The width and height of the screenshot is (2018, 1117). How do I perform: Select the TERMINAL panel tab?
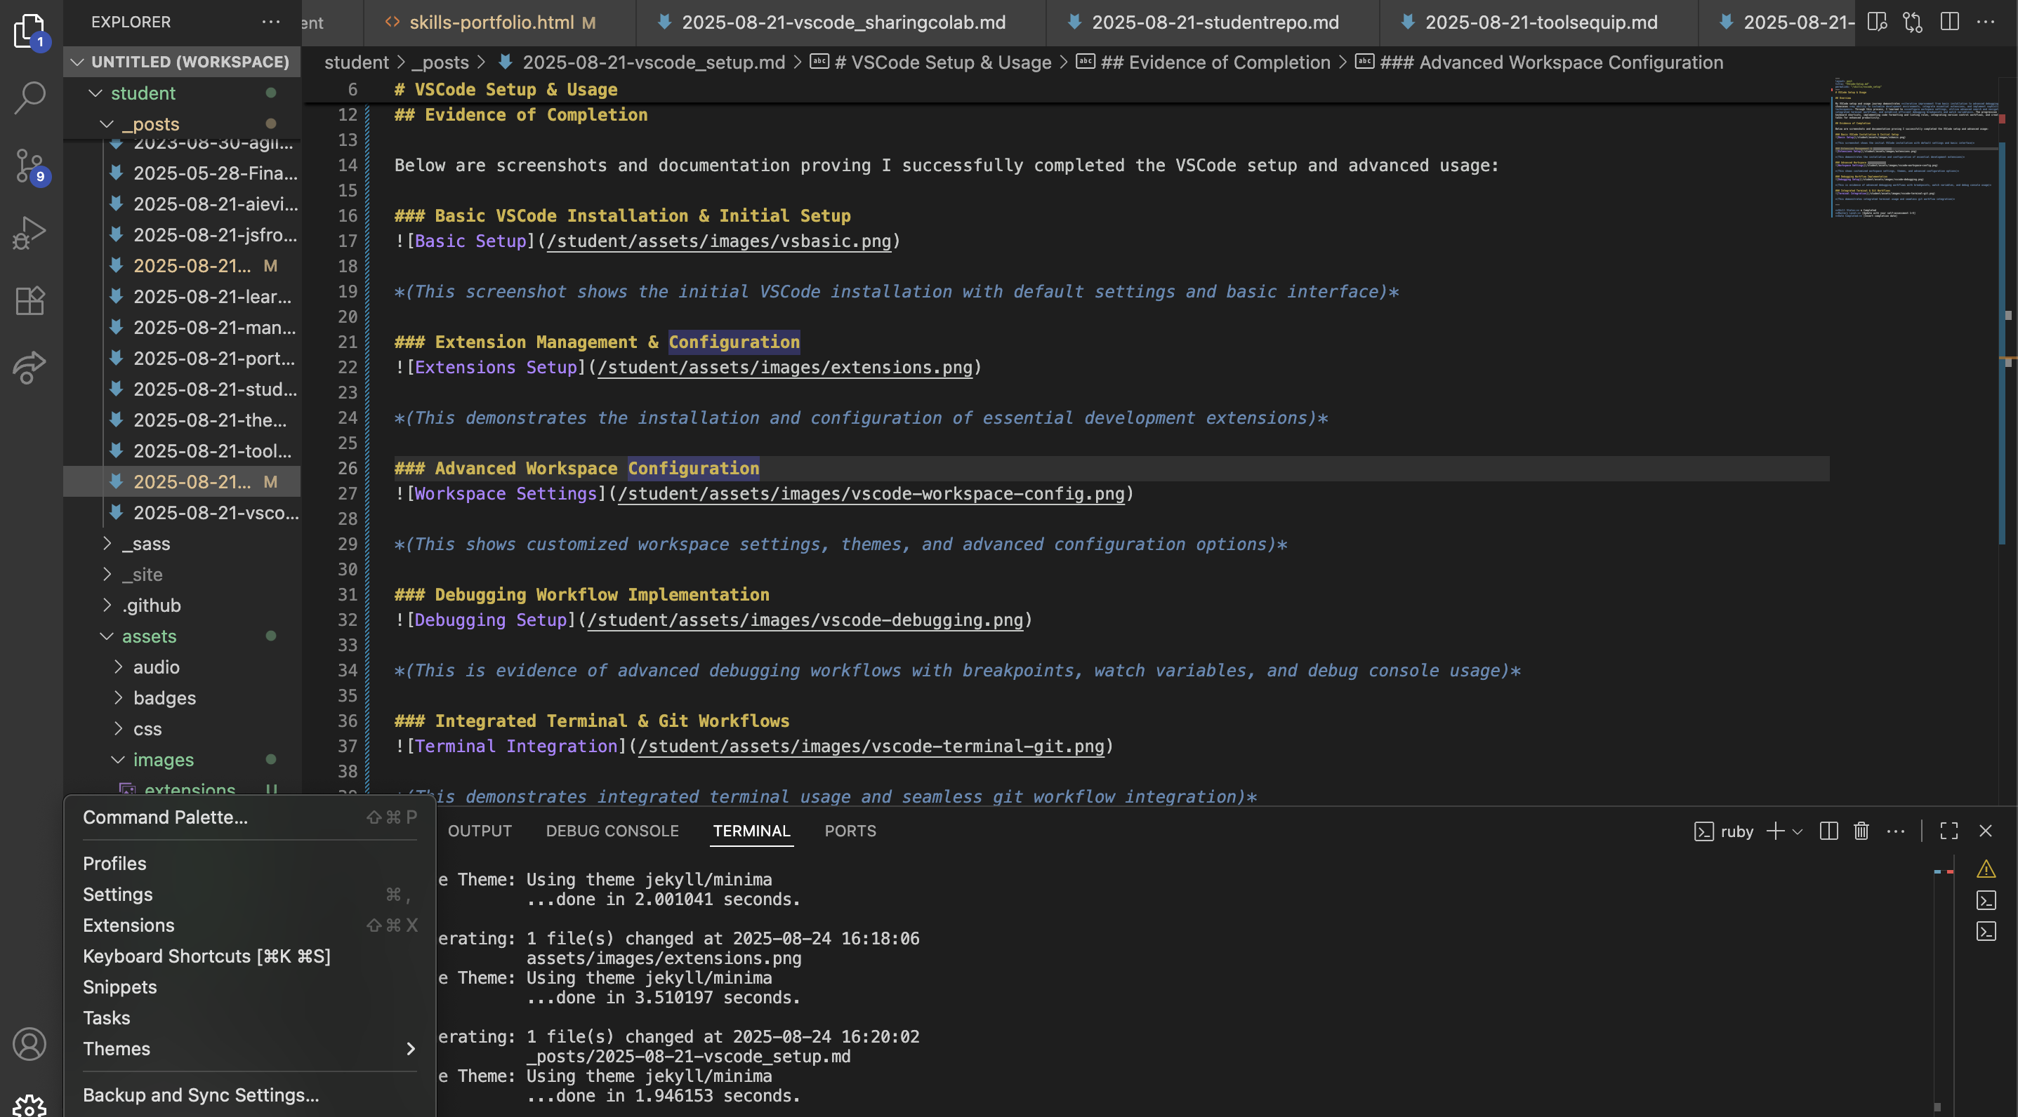[x=751, y=831]
